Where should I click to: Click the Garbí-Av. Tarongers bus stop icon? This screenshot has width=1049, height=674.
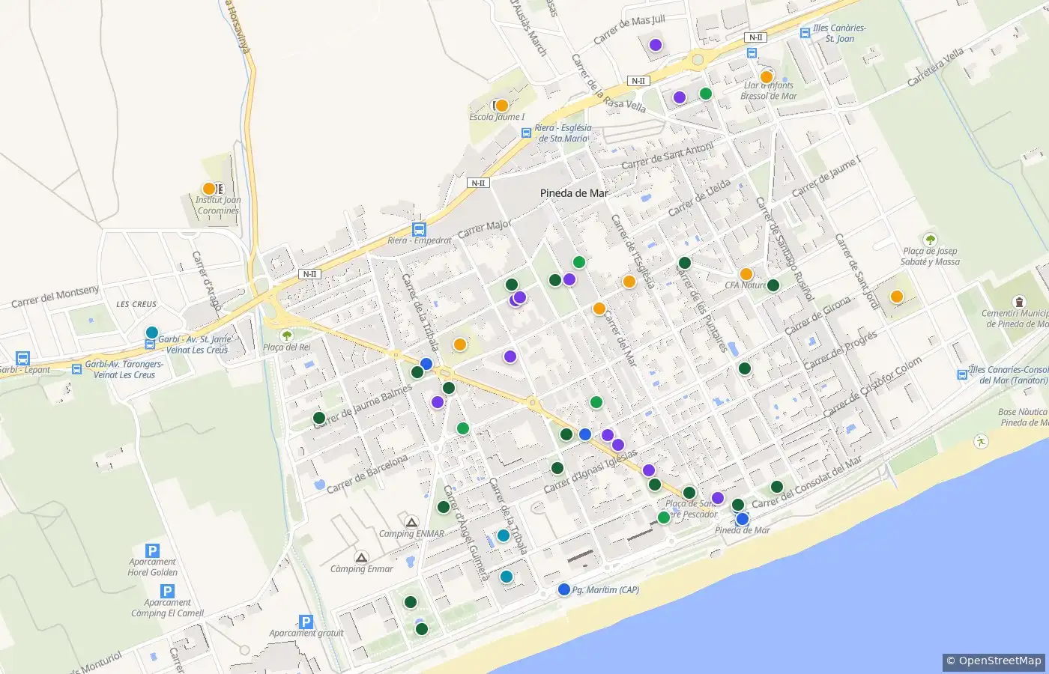(x=76, y=369)
